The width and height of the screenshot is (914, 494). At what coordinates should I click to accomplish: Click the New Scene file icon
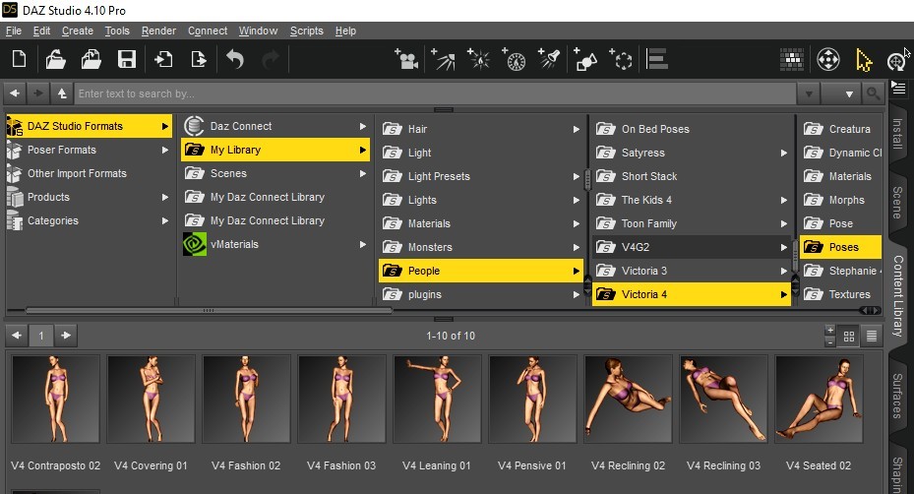point(20,59)
